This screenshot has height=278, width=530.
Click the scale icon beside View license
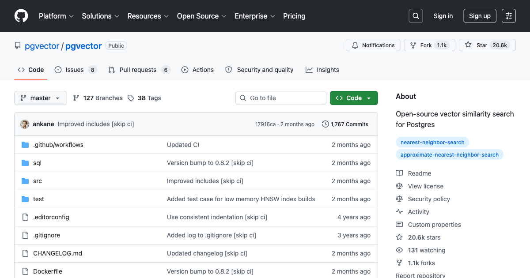(399, 186)
